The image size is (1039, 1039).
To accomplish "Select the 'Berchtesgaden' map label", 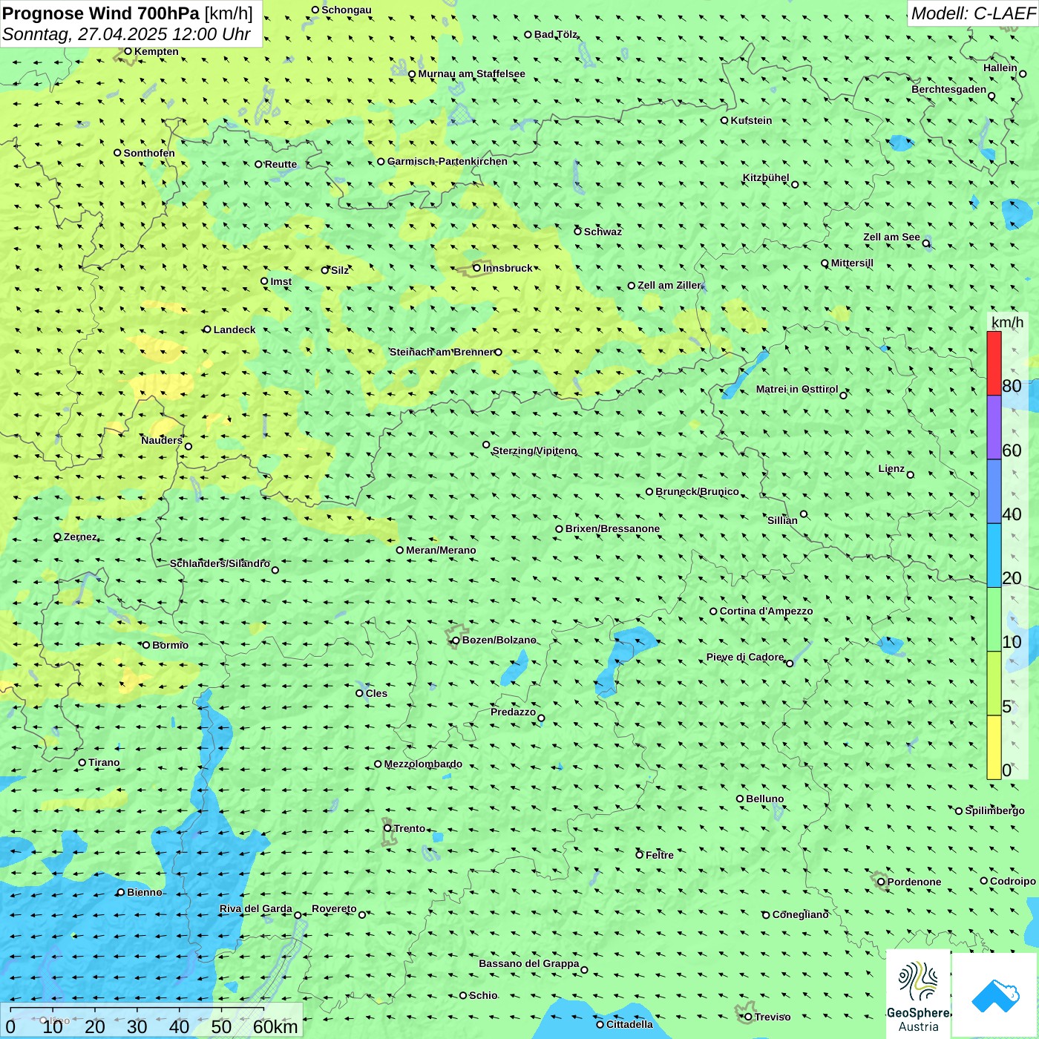I will coord(949,89).
